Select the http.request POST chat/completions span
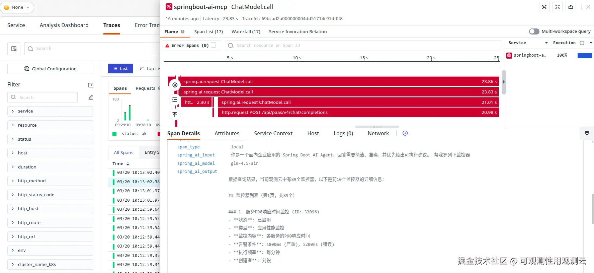 pyautogui.click(x=358, y=113)
